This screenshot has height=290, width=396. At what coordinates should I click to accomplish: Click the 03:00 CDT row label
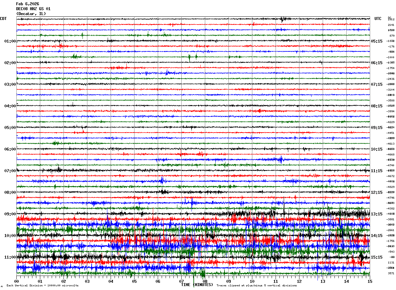10,84
